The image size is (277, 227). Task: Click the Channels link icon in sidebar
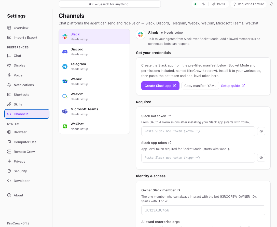coord(9,114)
